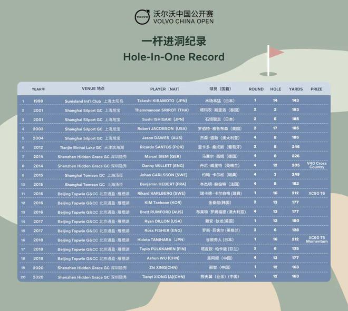This screenshot has height=311, width=348.
Task: Select player 'Ricardo SANTOS (POR)'
Action: pos(162,147)
